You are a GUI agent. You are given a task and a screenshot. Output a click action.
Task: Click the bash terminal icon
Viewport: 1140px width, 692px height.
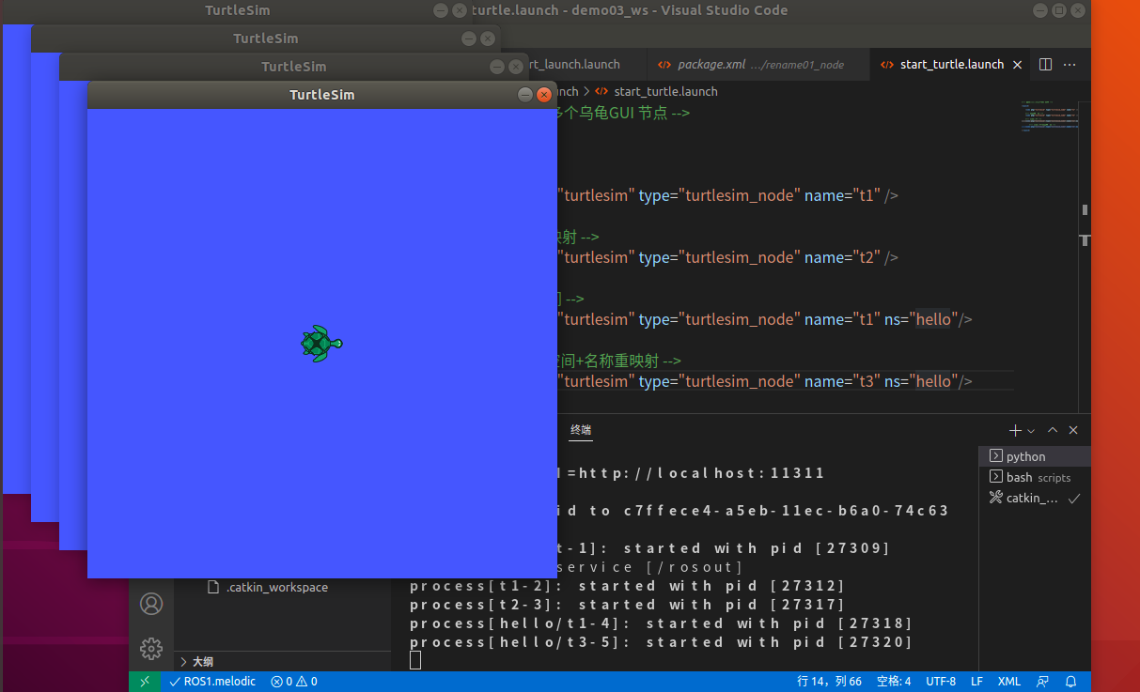996,477
